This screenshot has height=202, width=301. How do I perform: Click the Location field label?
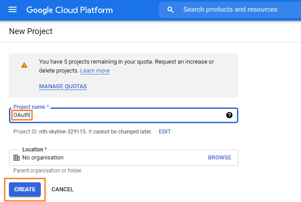pos(34,150)
